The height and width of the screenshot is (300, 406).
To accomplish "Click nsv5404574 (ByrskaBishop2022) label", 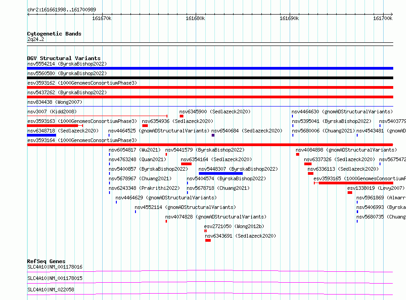I will tap(226, 178).
